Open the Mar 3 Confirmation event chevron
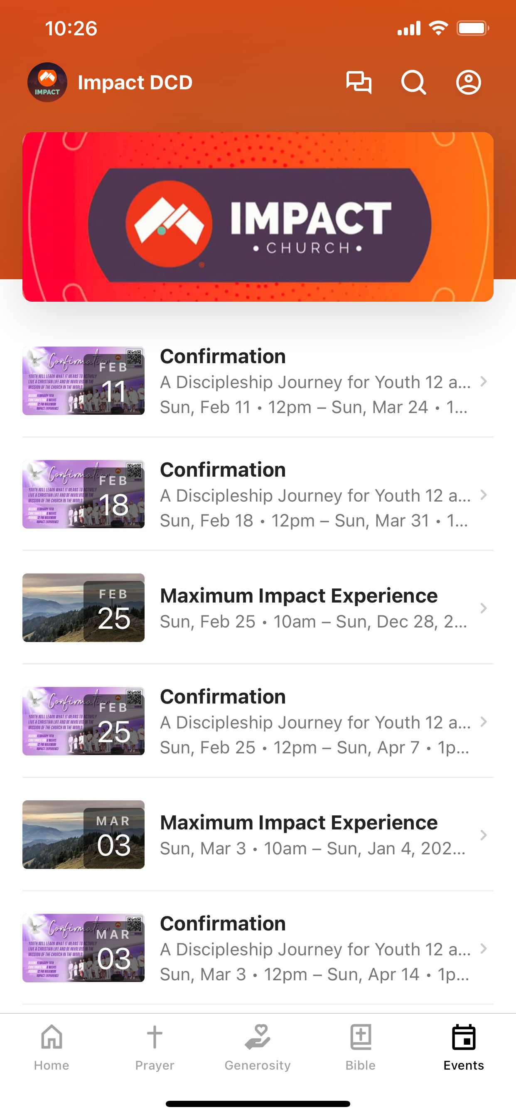This screenshot has height=1117, width=516. point(484,948)
